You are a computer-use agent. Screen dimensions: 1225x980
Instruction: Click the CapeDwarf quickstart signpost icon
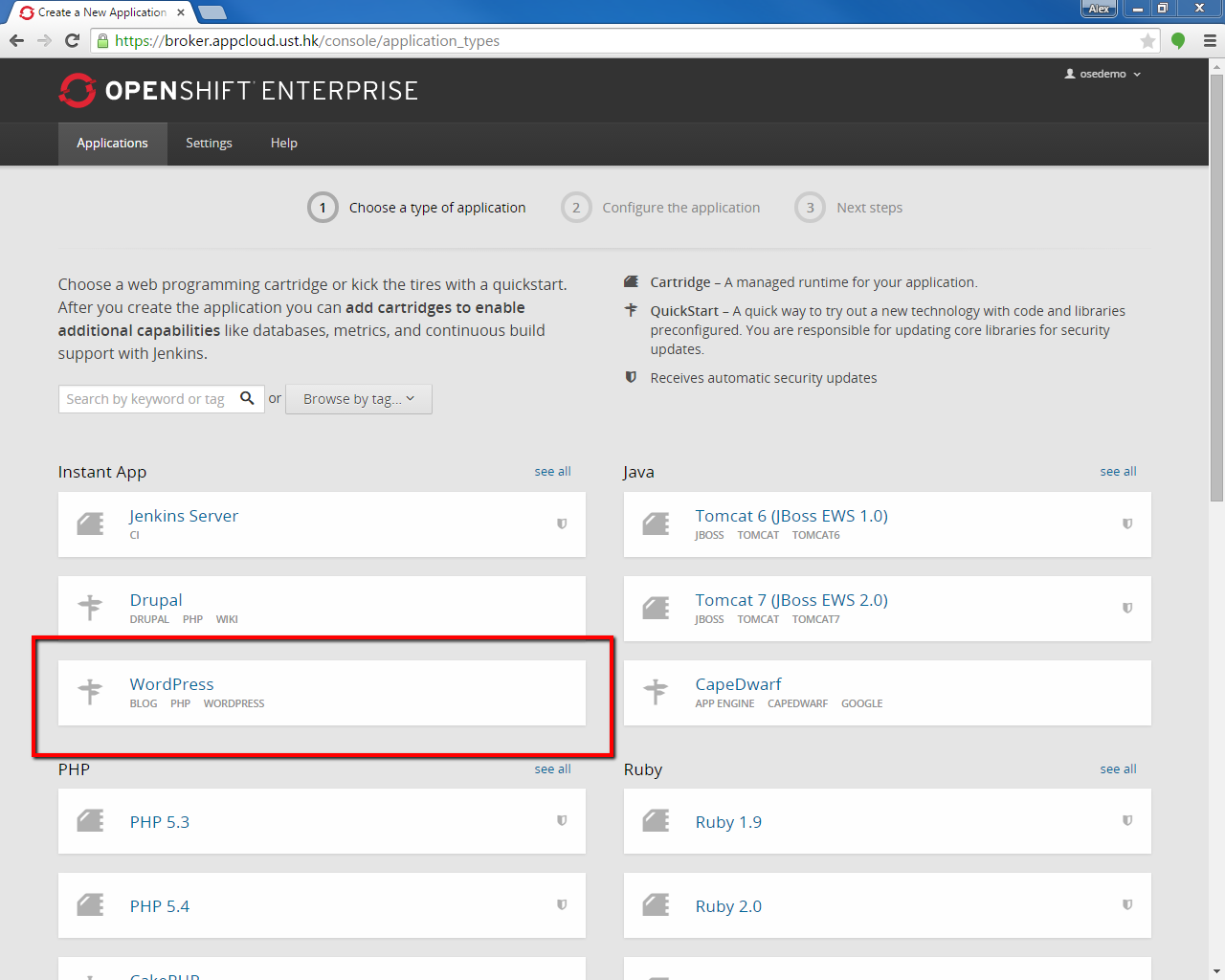pos(656,692)
